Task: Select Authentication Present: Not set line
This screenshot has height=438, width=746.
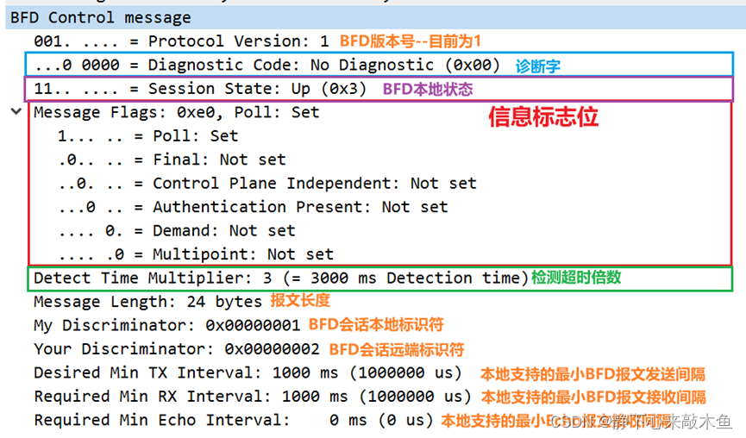Action: point(253,207)
